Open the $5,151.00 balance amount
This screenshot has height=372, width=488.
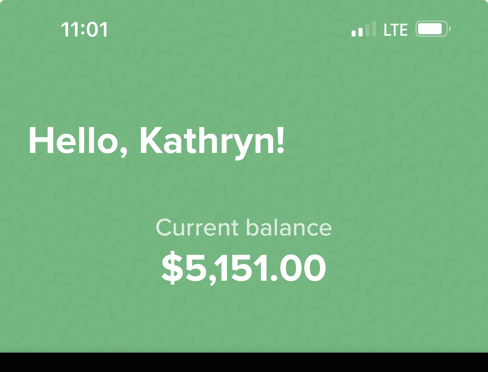244,269
